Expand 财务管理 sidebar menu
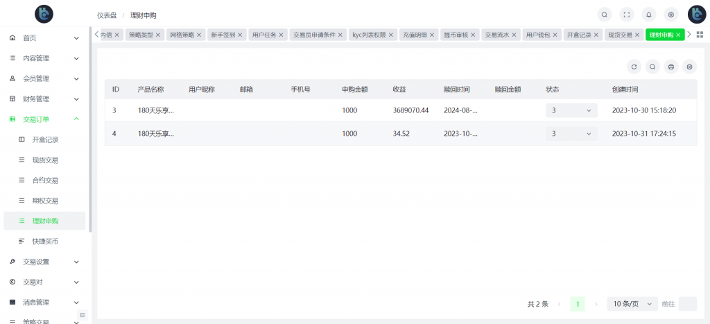Viewport: 710px width, 324px height. pyautogui.click(x=44, y=99)
